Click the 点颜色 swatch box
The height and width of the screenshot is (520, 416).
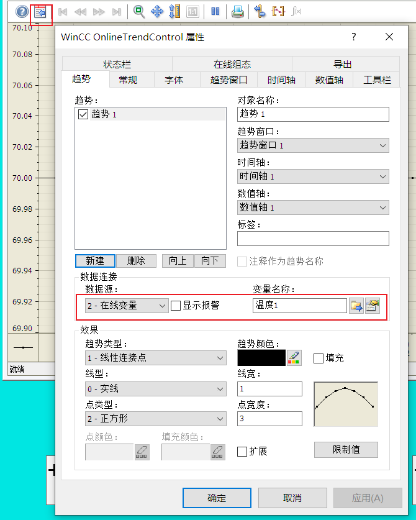(x=109, y=452)
